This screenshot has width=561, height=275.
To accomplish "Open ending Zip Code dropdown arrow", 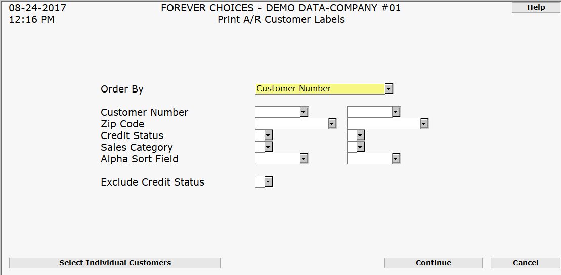I will [x=424, y=123].
